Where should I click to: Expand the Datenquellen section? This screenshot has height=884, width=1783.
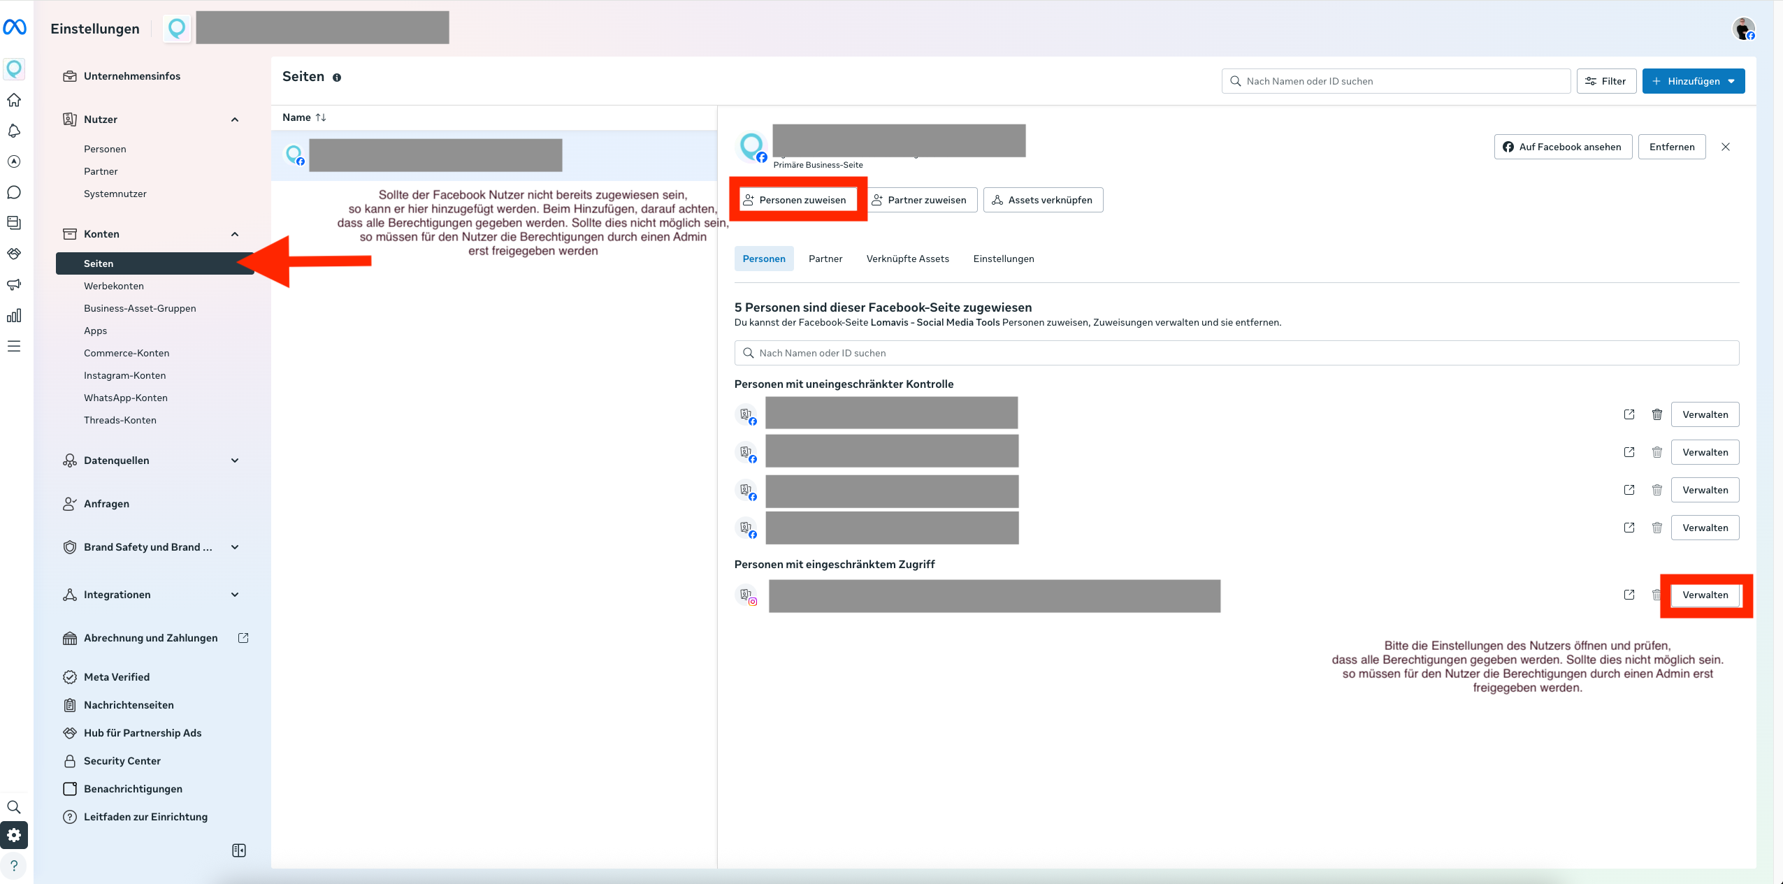[x=235, y=461]
